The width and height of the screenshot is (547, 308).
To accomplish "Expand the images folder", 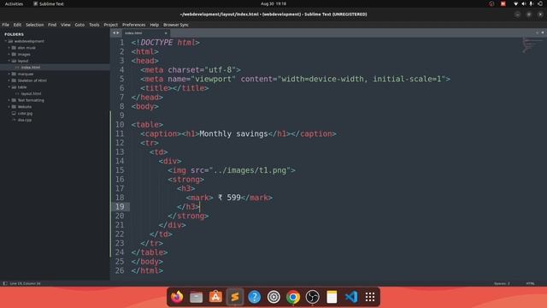I will [9, 54].
